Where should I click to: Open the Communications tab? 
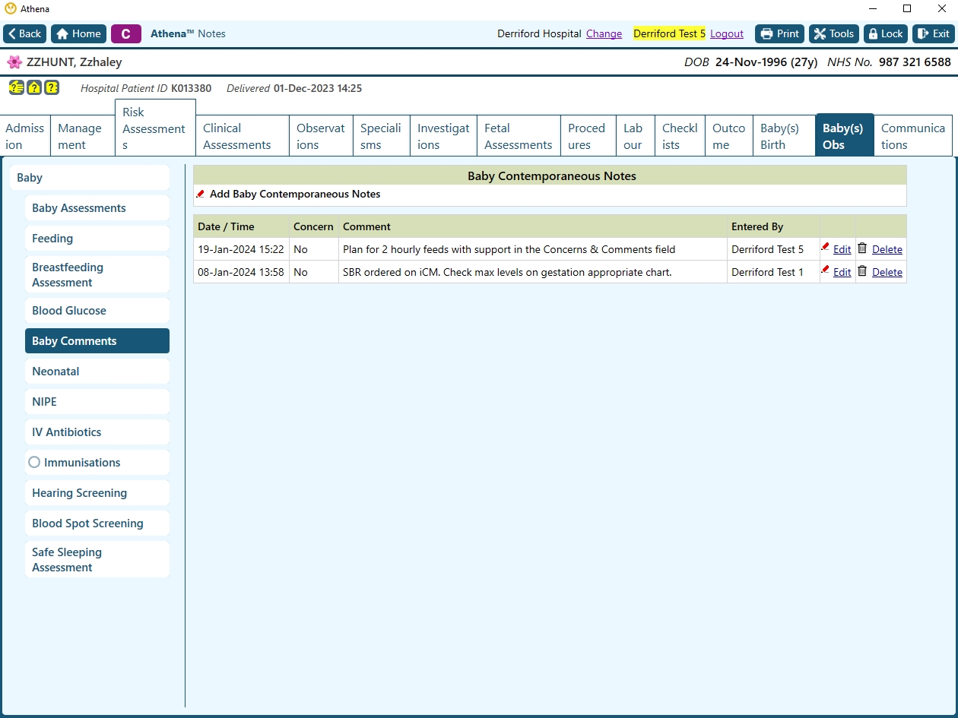coord(912,136)
